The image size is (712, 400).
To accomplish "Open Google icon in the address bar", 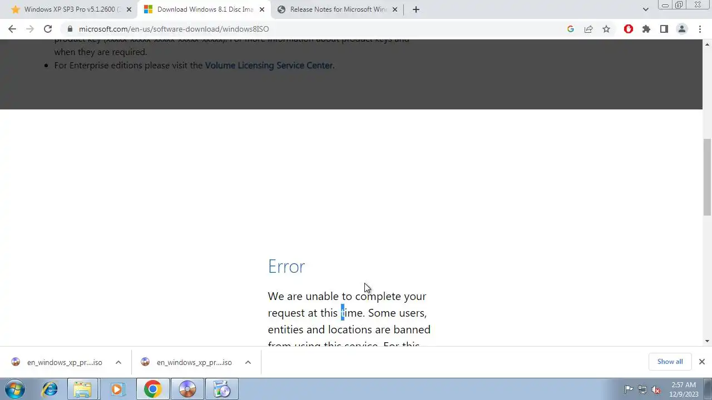I will (571, 29).
